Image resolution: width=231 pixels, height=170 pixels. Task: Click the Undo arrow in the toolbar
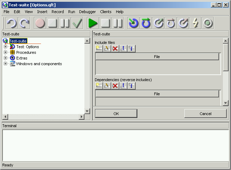pos(12,23)
